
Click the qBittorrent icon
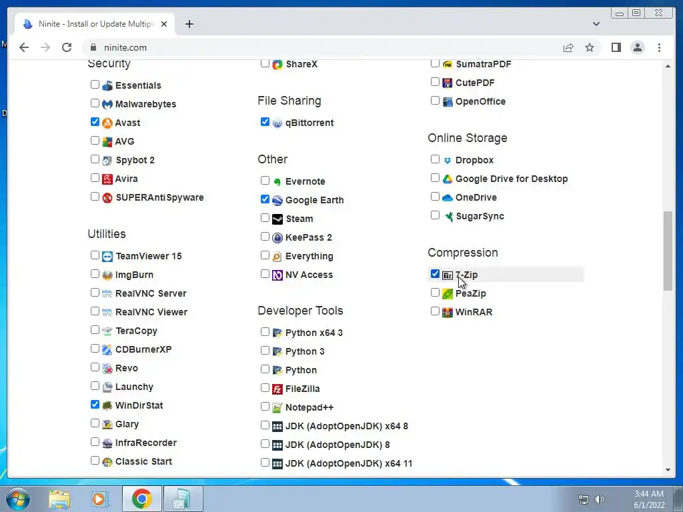[277, 123]
